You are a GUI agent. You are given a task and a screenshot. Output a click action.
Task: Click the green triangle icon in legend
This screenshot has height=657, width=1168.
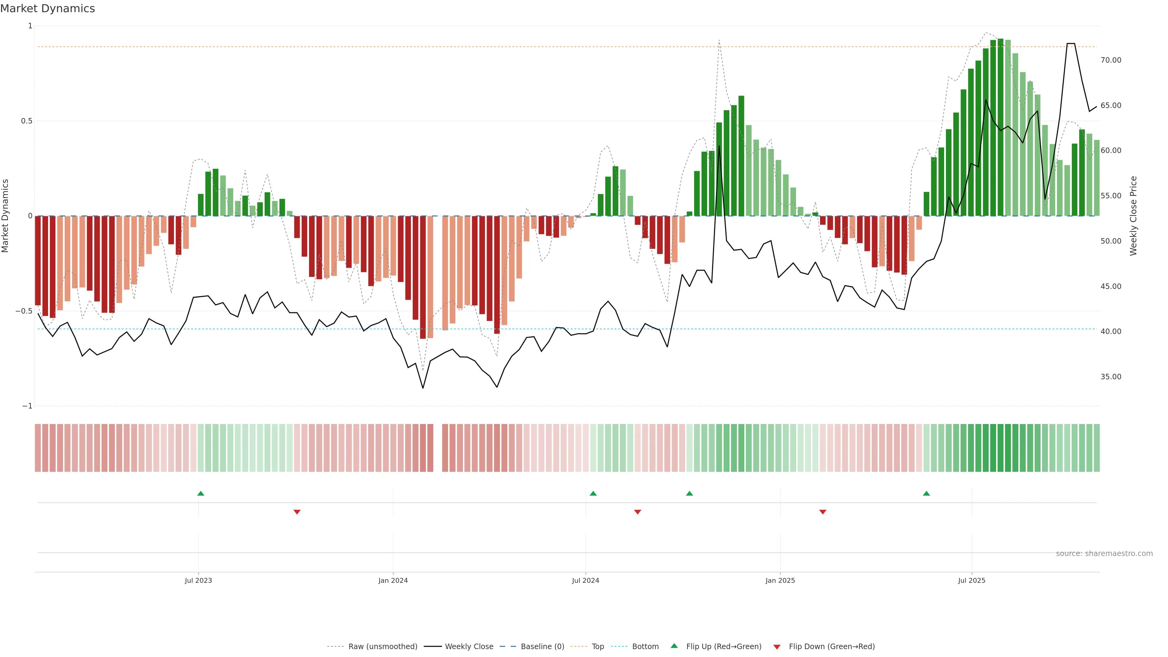point(674,646)
